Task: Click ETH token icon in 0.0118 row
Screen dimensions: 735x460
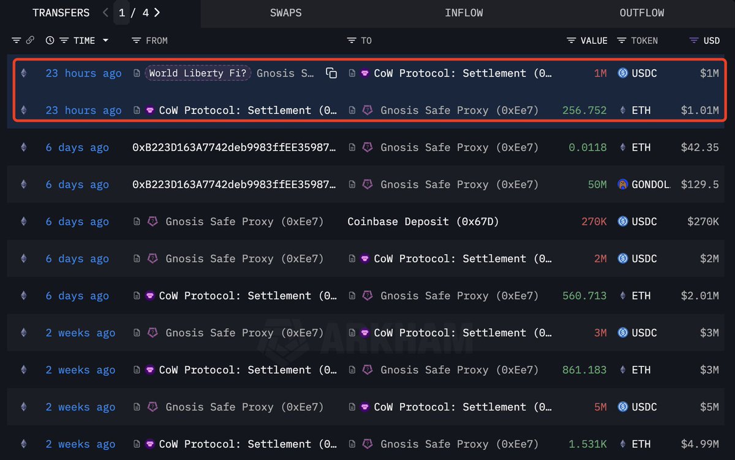Action: click(x=623, y=148)
